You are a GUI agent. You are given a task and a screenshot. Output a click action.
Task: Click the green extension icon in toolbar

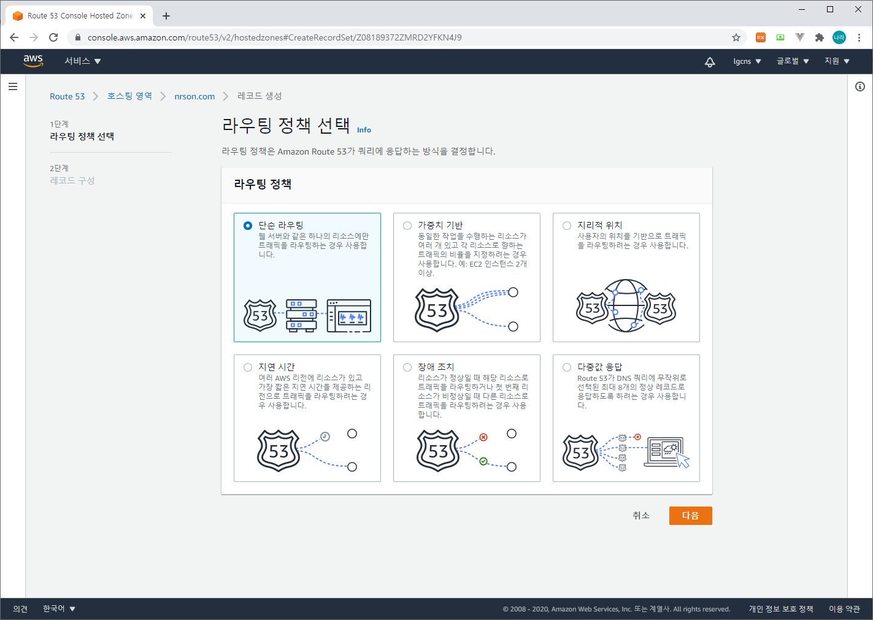pyautogui.click(x=780, y=37)
